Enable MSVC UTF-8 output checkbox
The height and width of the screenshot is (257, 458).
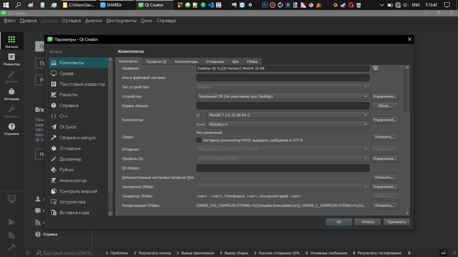pyautogui.click(x=199, y=140)
